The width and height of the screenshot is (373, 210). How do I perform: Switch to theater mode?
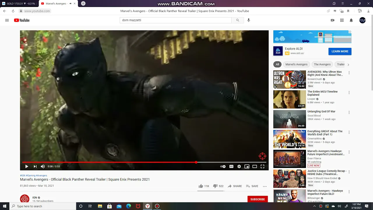point(255,166)
